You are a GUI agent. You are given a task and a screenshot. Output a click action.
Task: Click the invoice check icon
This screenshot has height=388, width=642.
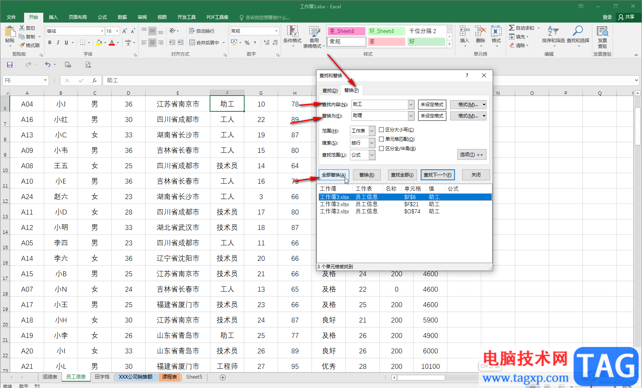602,31
